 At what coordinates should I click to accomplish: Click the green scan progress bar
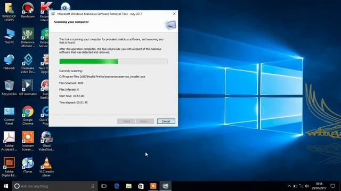click(113, 62)
